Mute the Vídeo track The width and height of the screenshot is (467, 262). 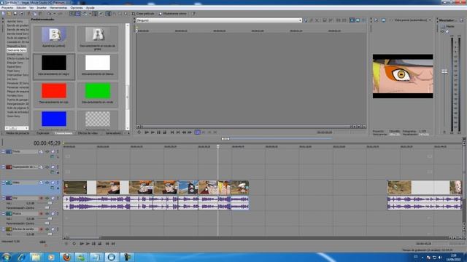pyautogui.click(x=53, y=183)
